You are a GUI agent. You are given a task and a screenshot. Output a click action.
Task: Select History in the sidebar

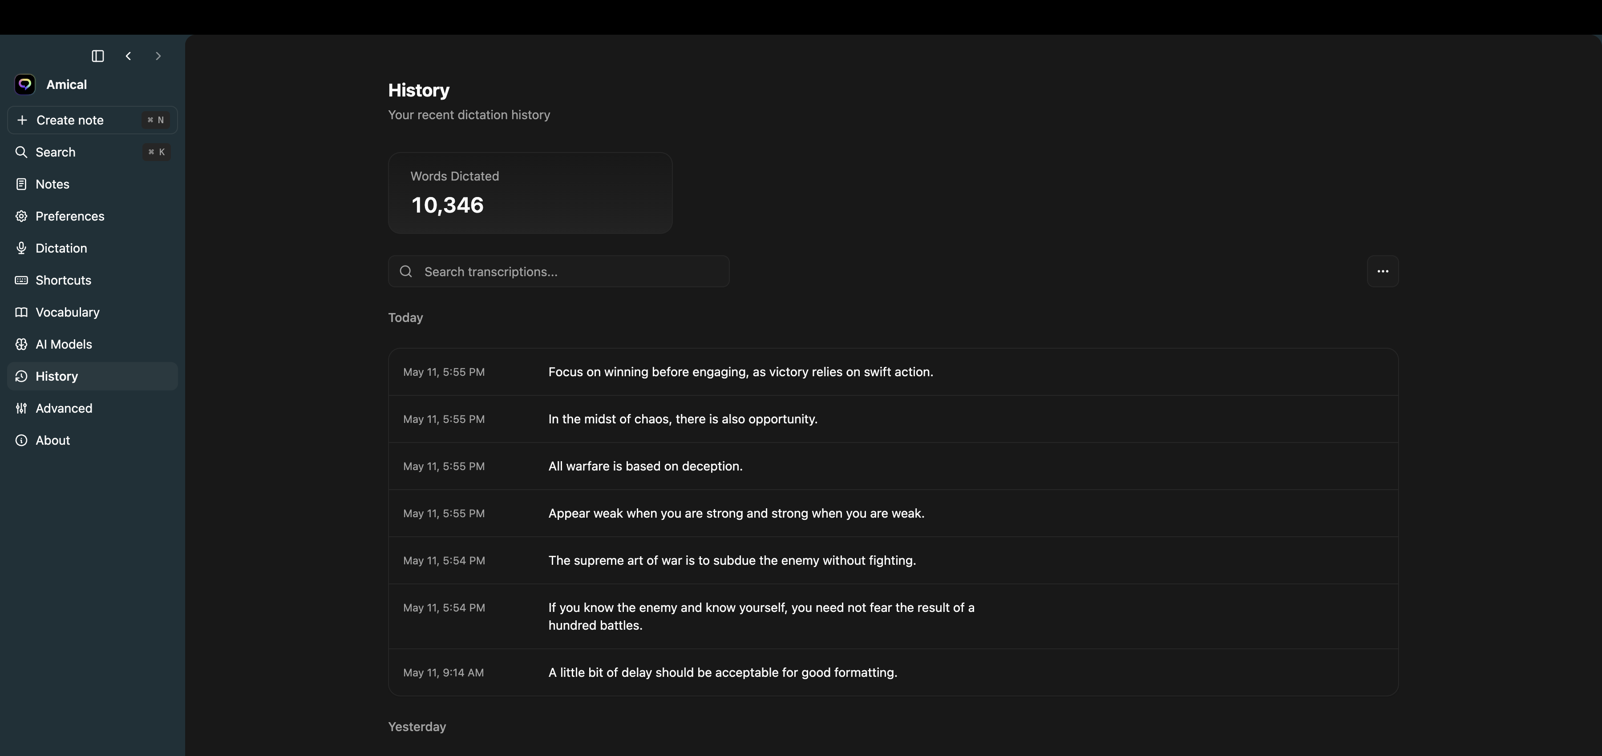coord(92,376)
